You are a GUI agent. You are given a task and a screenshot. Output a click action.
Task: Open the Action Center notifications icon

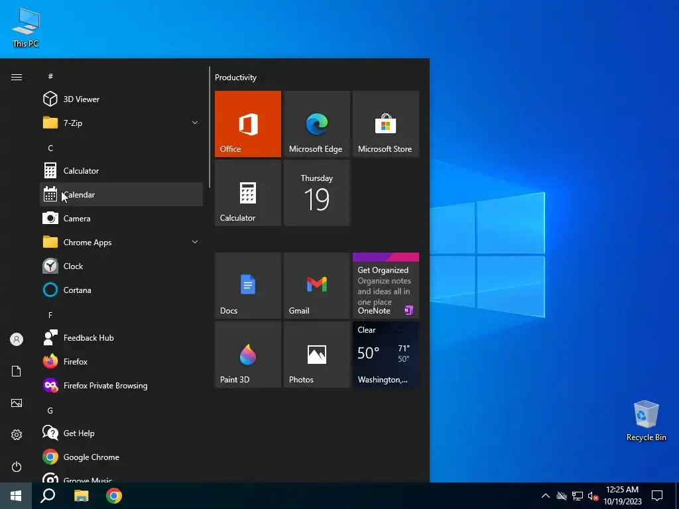(657, 496)
